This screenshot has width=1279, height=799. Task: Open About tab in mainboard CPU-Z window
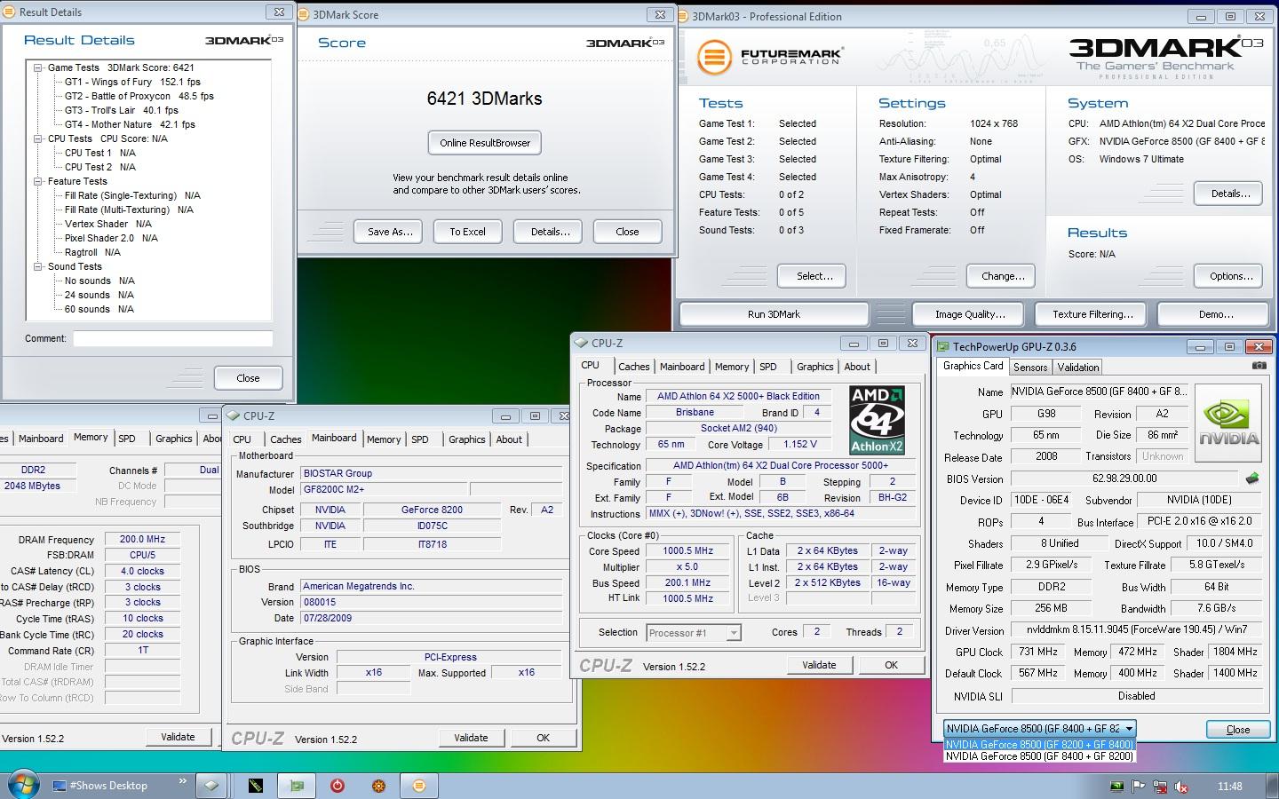click(509, 439)
